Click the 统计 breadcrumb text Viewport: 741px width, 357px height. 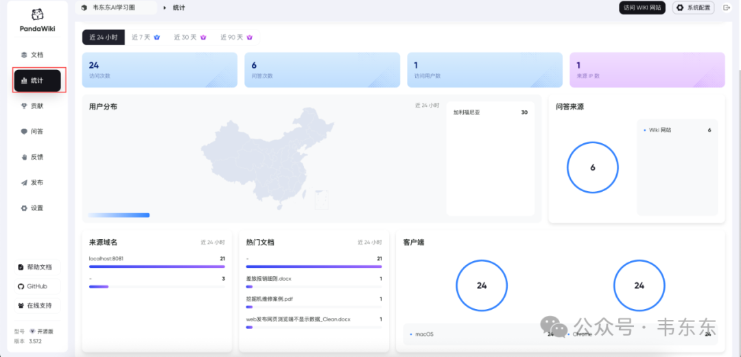(x=179, y=8)
